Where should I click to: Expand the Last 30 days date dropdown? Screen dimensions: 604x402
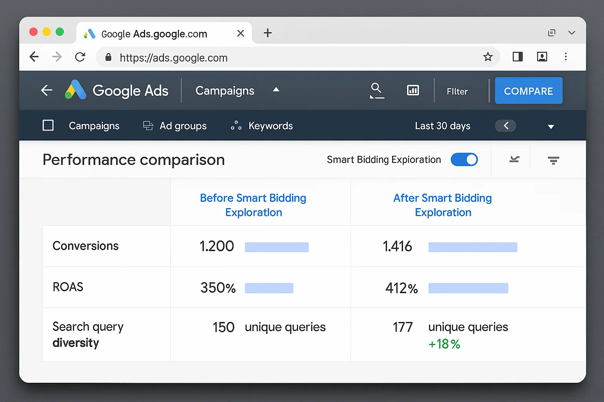(551, 126)
